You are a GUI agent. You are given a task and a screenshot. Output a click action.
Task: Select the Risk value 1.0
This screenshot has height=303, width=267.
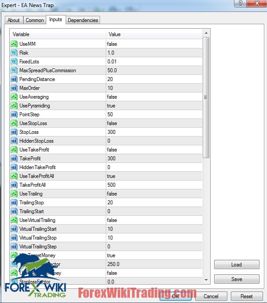(x=111, y=53)
